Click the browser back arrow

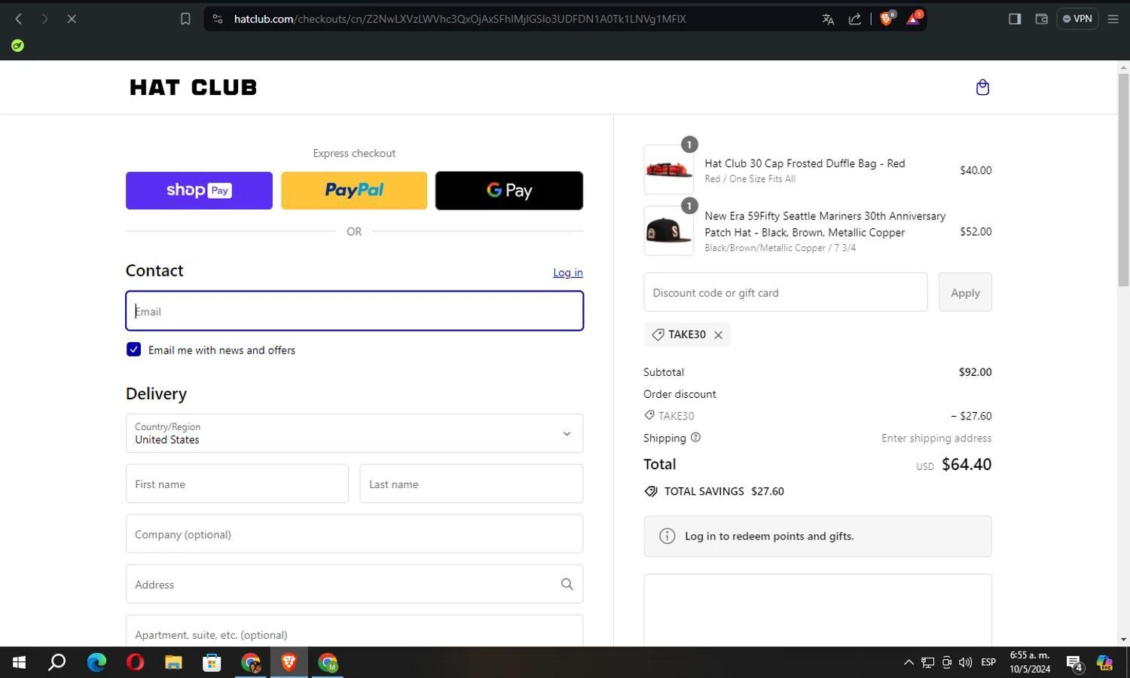coord(19,19)
